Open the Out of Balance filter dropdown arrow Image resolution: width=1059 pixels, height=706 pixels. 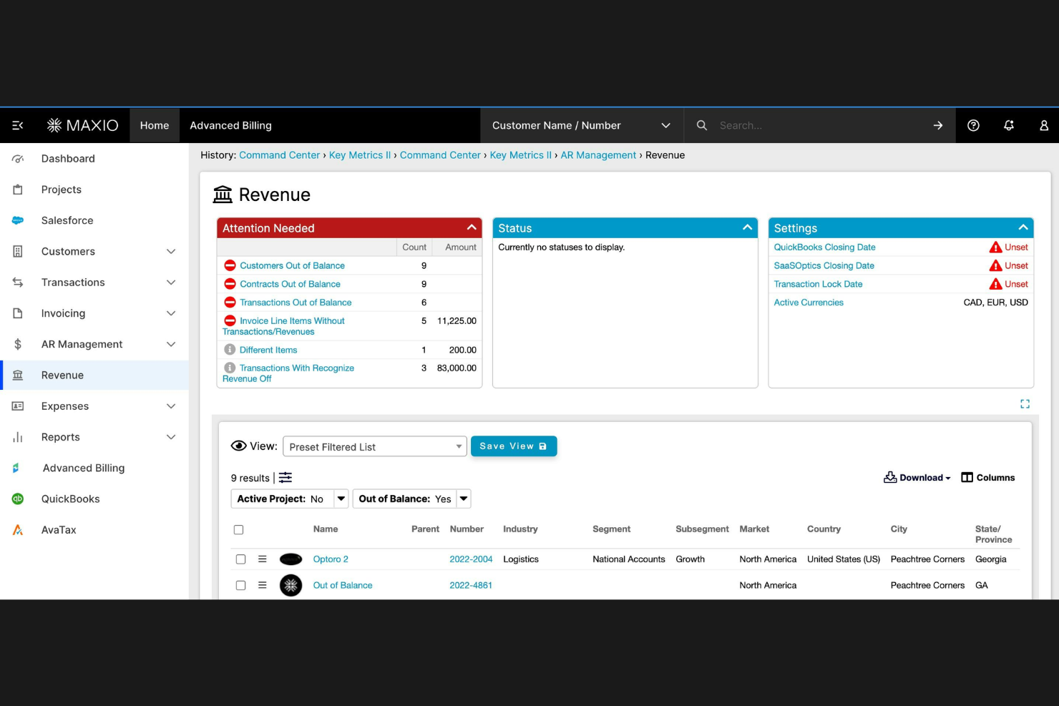click(x=464, y=499)
